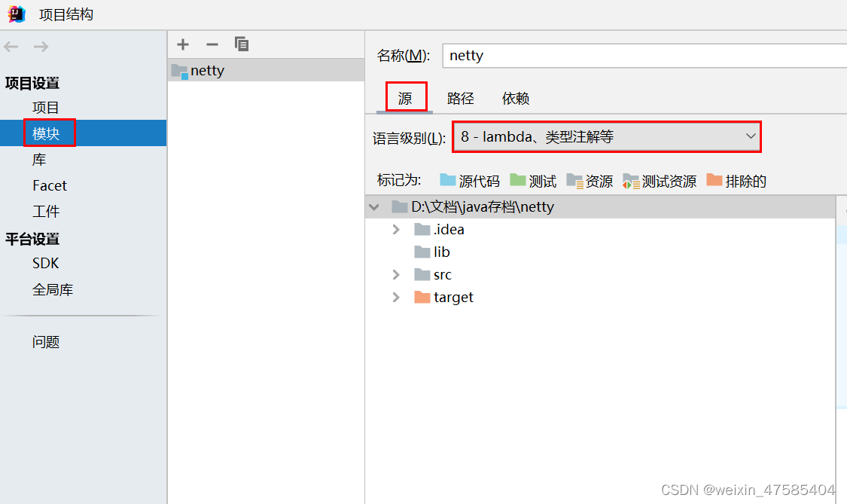Screen dimensions: 847x504
Task: Select the lib folder row
Action: pos(600,252)
